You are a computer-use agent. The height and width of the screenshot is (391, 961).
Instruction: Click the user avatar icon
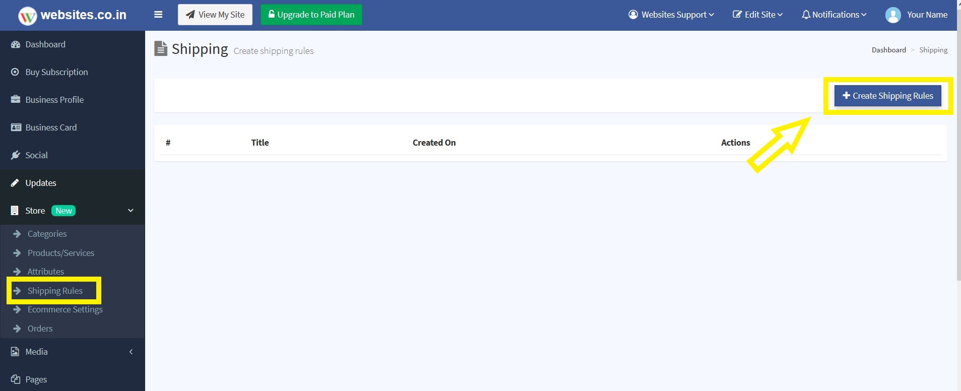pyautogui.click(x=893, y=15)
